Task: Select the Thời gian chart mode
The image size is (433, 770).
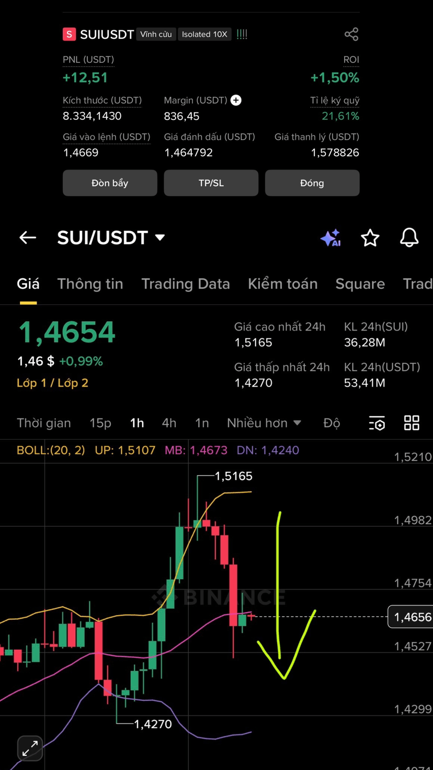Action: point(44,423)
